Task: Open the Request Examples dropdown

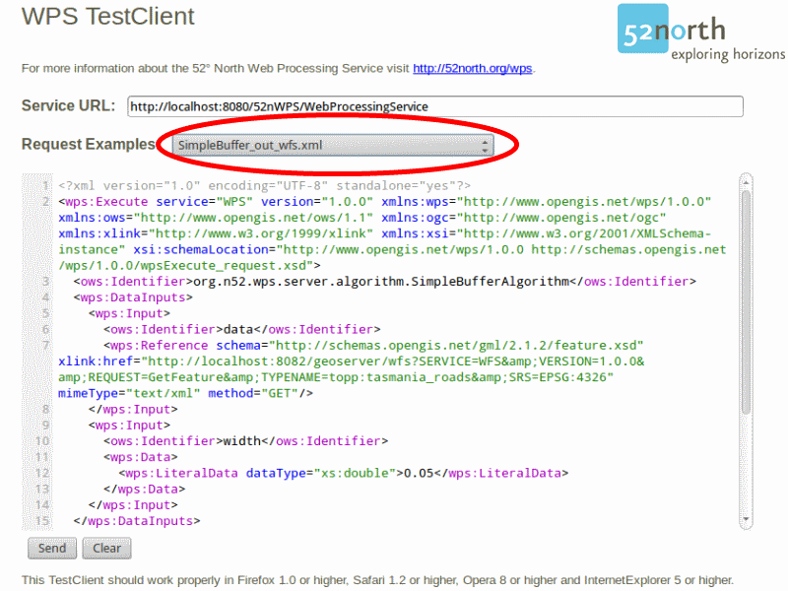Action: [333, 145]
